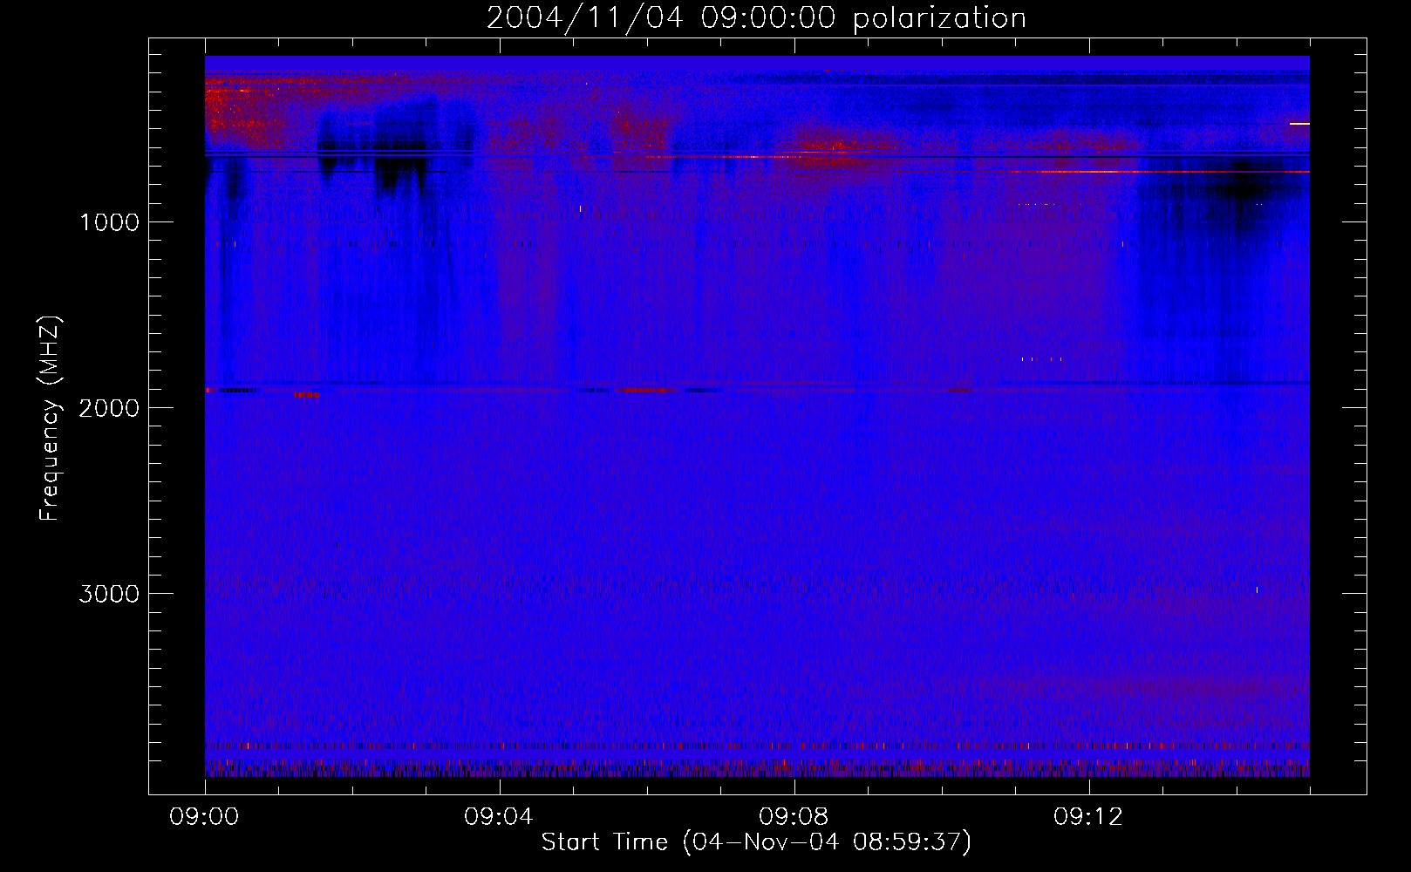
Task: Click the '1000' frequency tick label
Action: click(109, 222)
